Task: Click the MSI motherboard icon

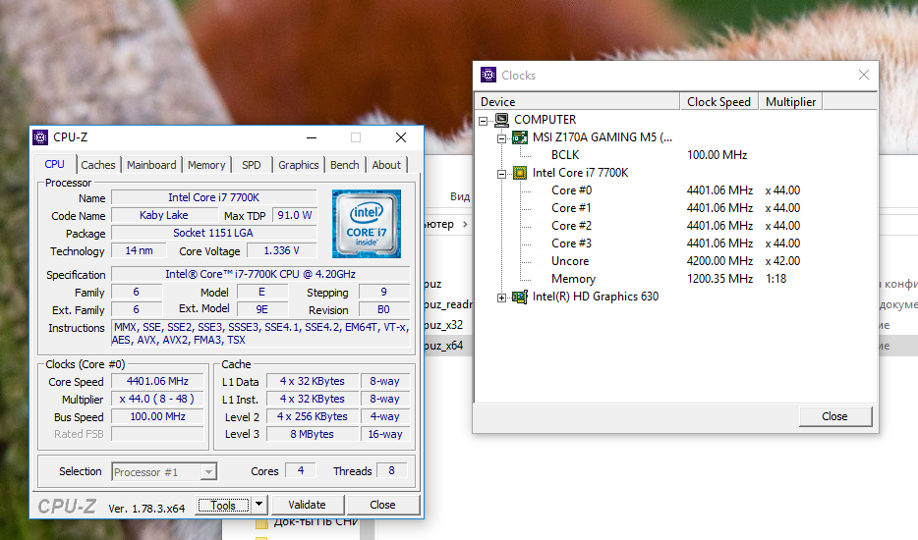Action: click(520, 137)
